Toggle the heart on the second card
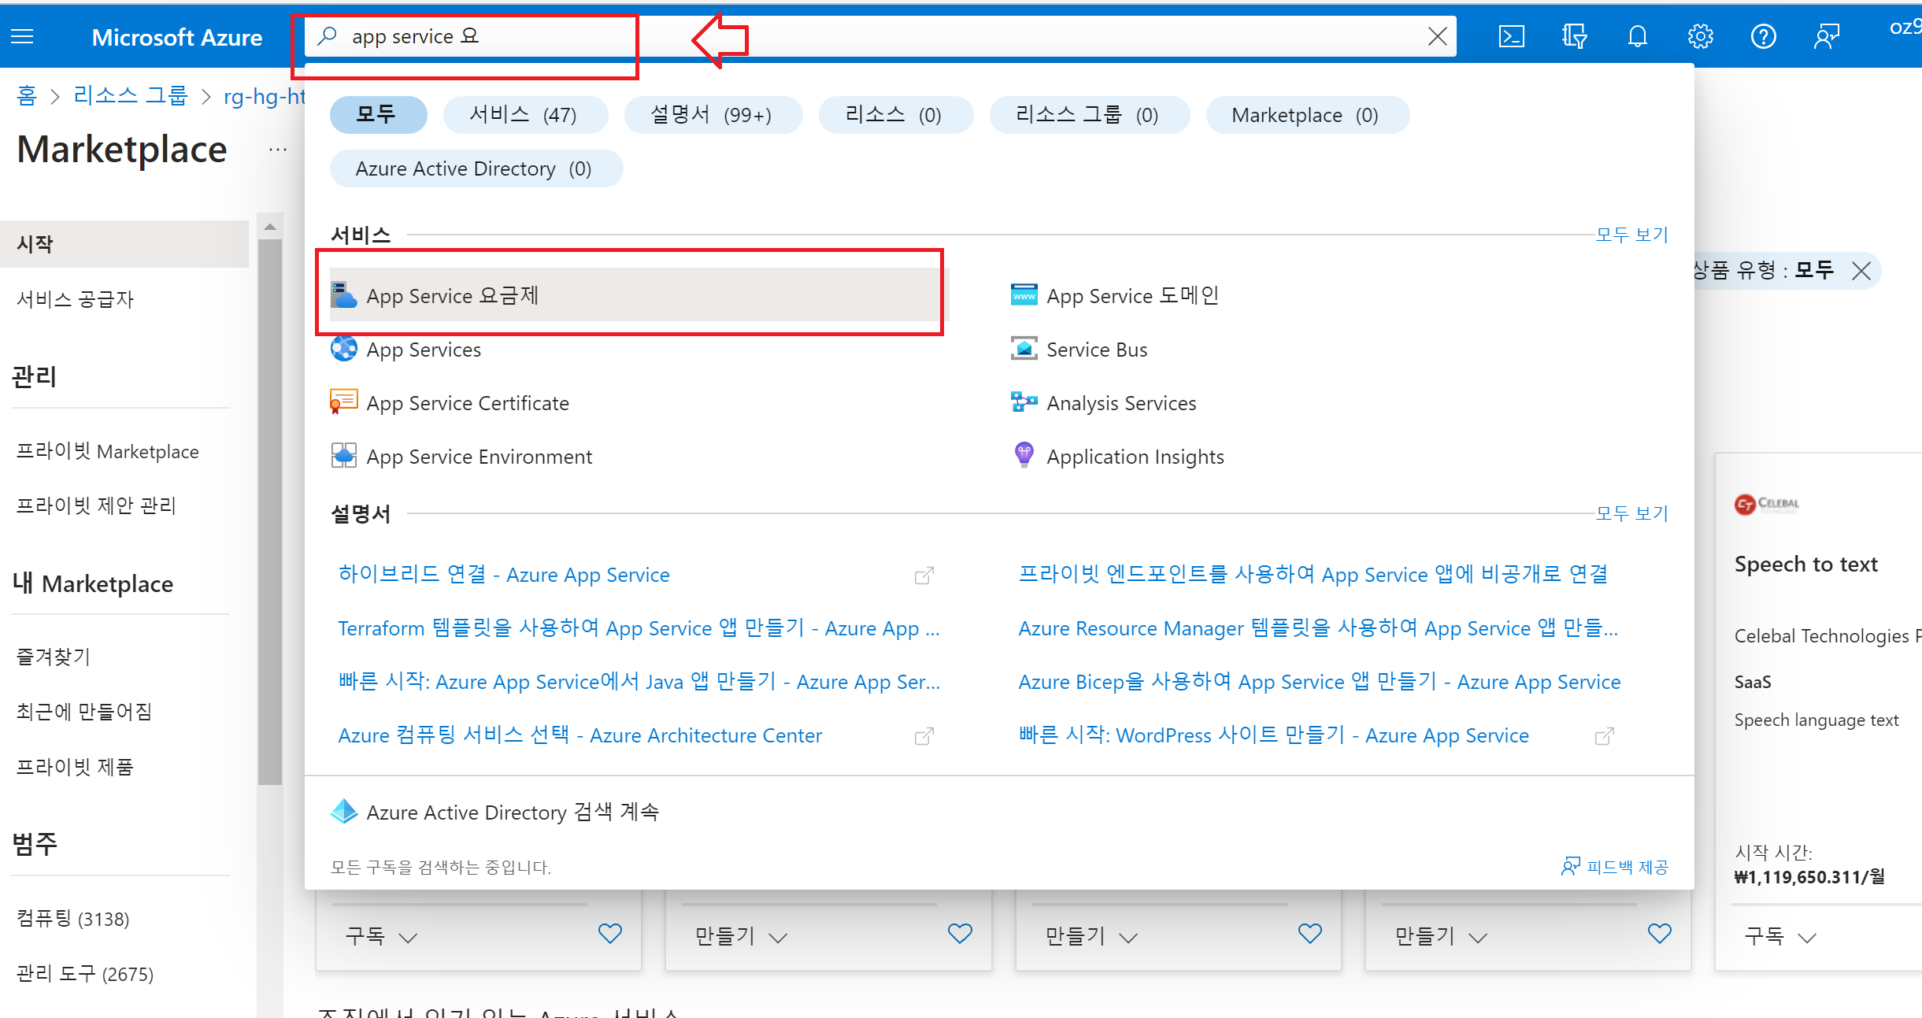Viewport: 1922px width, 1018px height. point(960,934)
